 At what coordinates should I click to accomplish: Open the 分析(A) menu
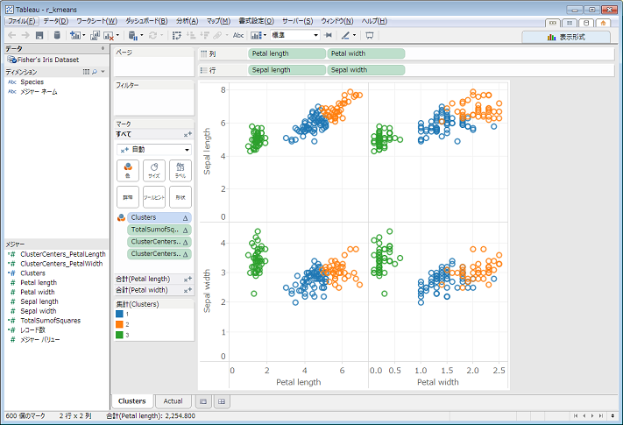188,21
